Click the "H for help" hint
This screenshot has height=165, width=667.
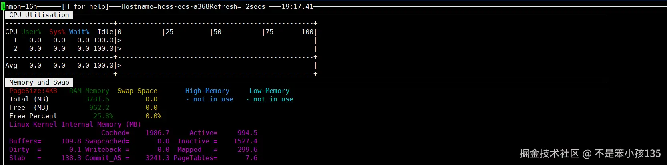click(85, 6)
